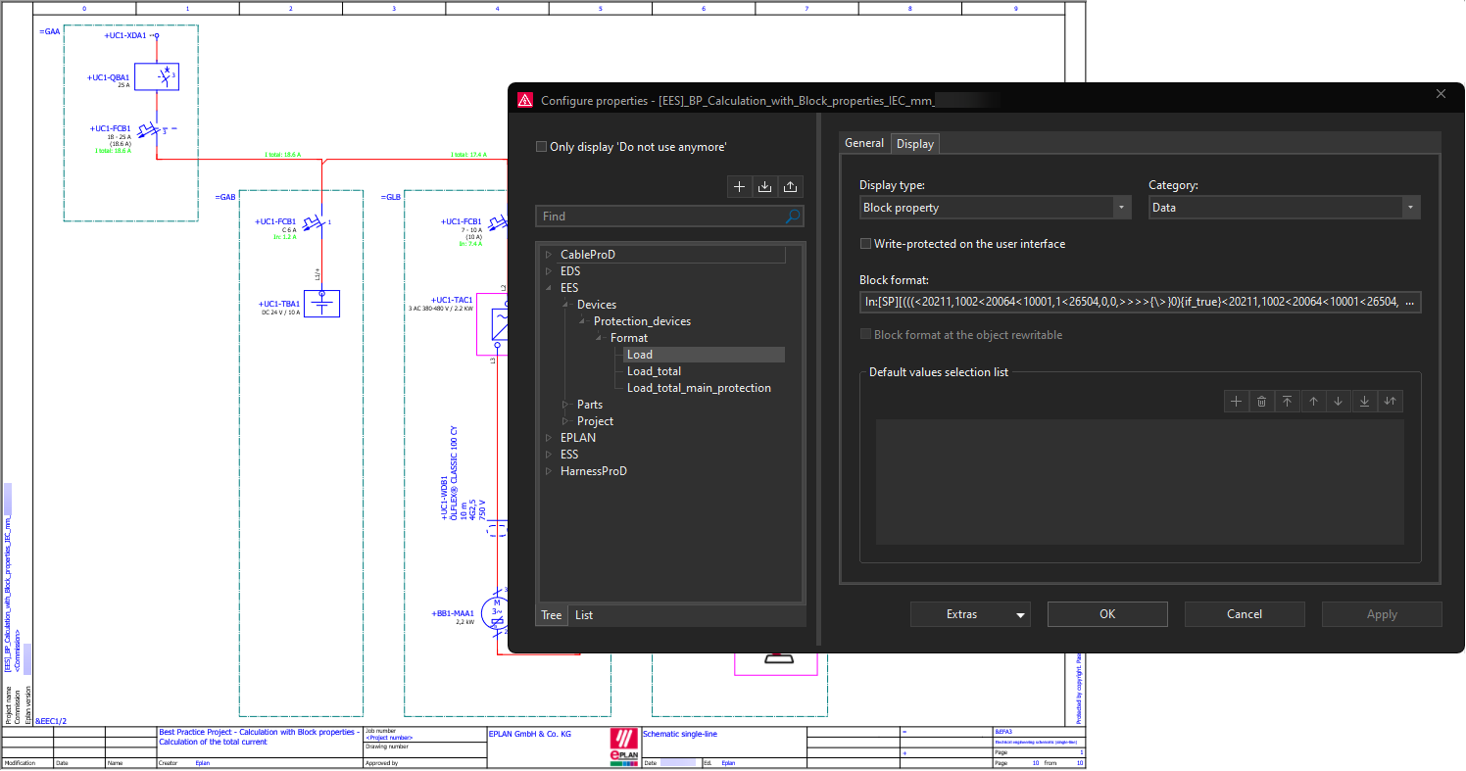The height and width of the screenshot is (771, 1466).
Task: Import properties using the download-arrow icon
Action: click(x=764, y=186)
